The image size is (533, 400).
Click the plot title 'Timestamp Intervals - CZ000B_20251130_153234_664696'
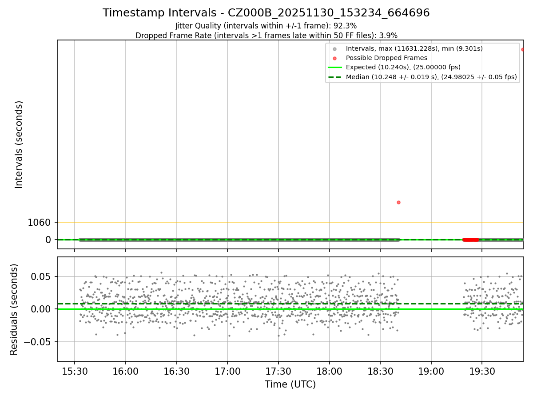266,13
